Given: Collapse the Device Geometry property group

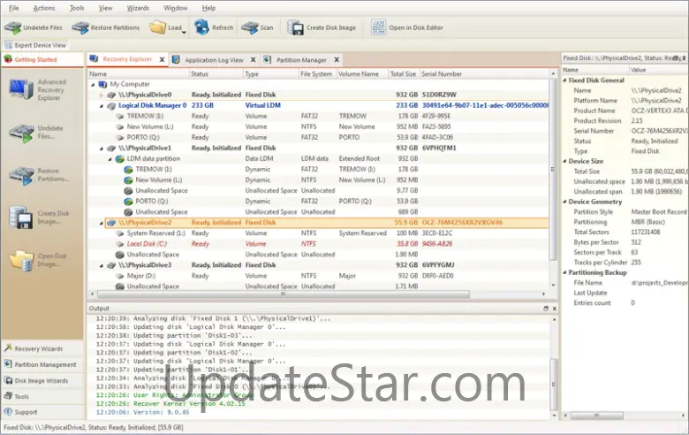Looking at the screenshot, I should pos(565,202).
